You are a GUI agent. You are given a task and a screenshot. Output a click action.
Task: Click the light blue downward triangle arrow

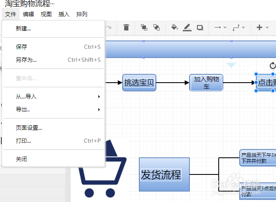click(231, 65)
